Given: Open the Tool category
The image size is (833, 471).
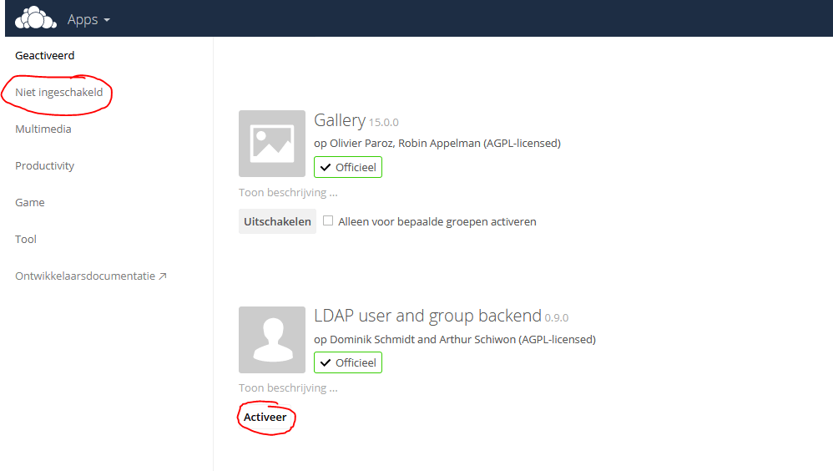Looking at the screenshot, I should click(x=26, y=240).
